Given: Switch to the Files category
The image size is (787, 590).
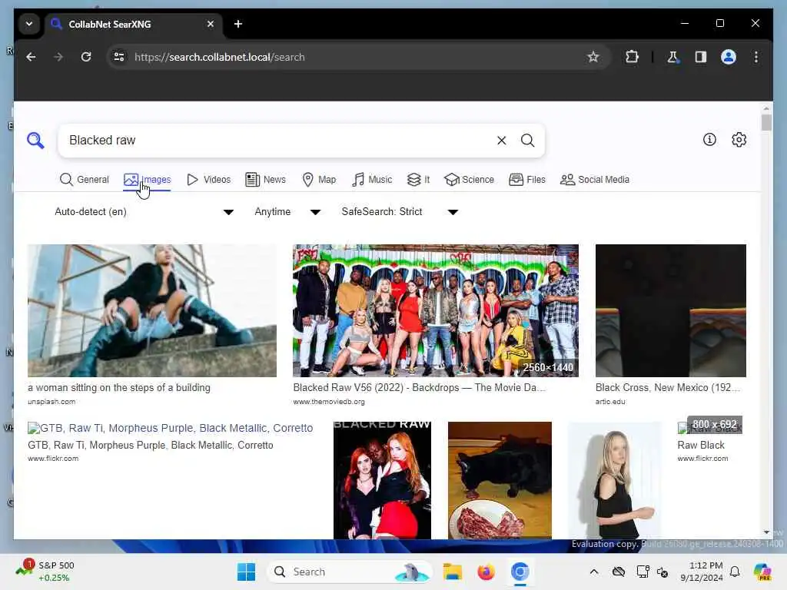Looking at the screenshot, I should 527,180.
